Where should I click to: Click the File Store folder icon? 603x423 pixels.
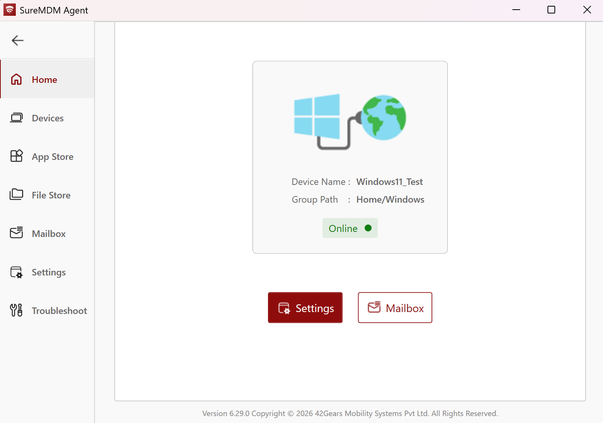(16, 194)
